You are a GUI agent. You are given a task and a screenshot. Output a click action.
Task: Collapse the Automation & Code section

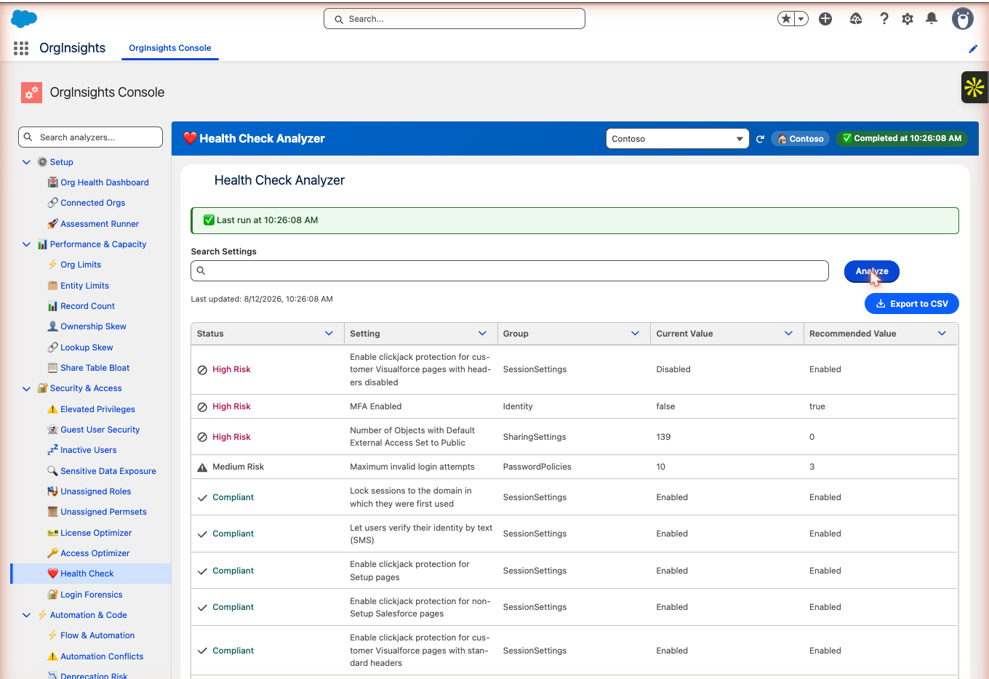tap(27, 615)
